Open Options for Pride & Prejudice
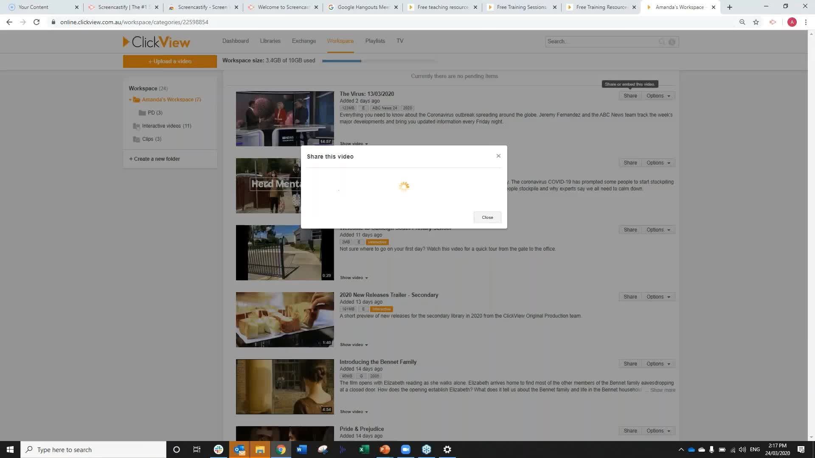Viewport: 815px width, 458px height. click(x=658, y=431)
